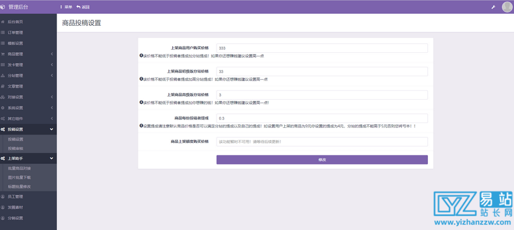Screen dimensions: 514x230
Task: Click the 管理后台 title link
Action: coord(18,7)
